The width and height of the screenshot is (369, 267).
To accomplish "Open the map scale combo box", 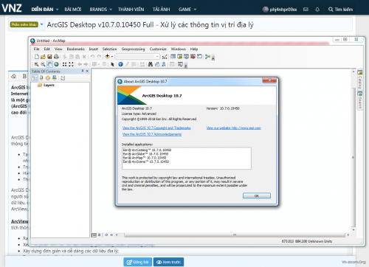I will coord(137,57).
